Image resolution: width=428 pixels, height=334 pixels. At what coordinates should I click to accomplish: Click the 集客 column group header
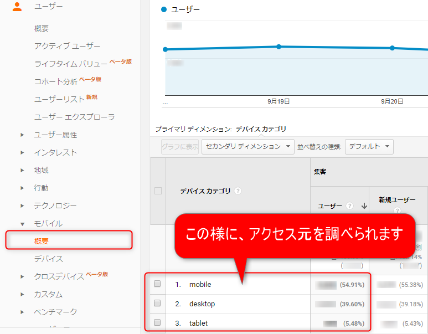[x=320, y=172]
